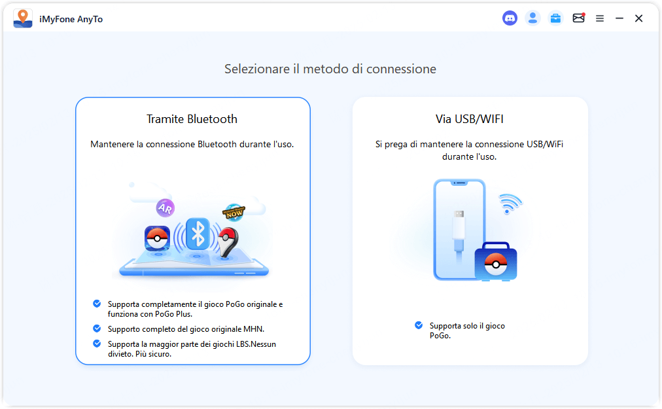Click the phone with USB cable illustration
The width and height of the screenshot is (662, 409).
coord(459,229)
